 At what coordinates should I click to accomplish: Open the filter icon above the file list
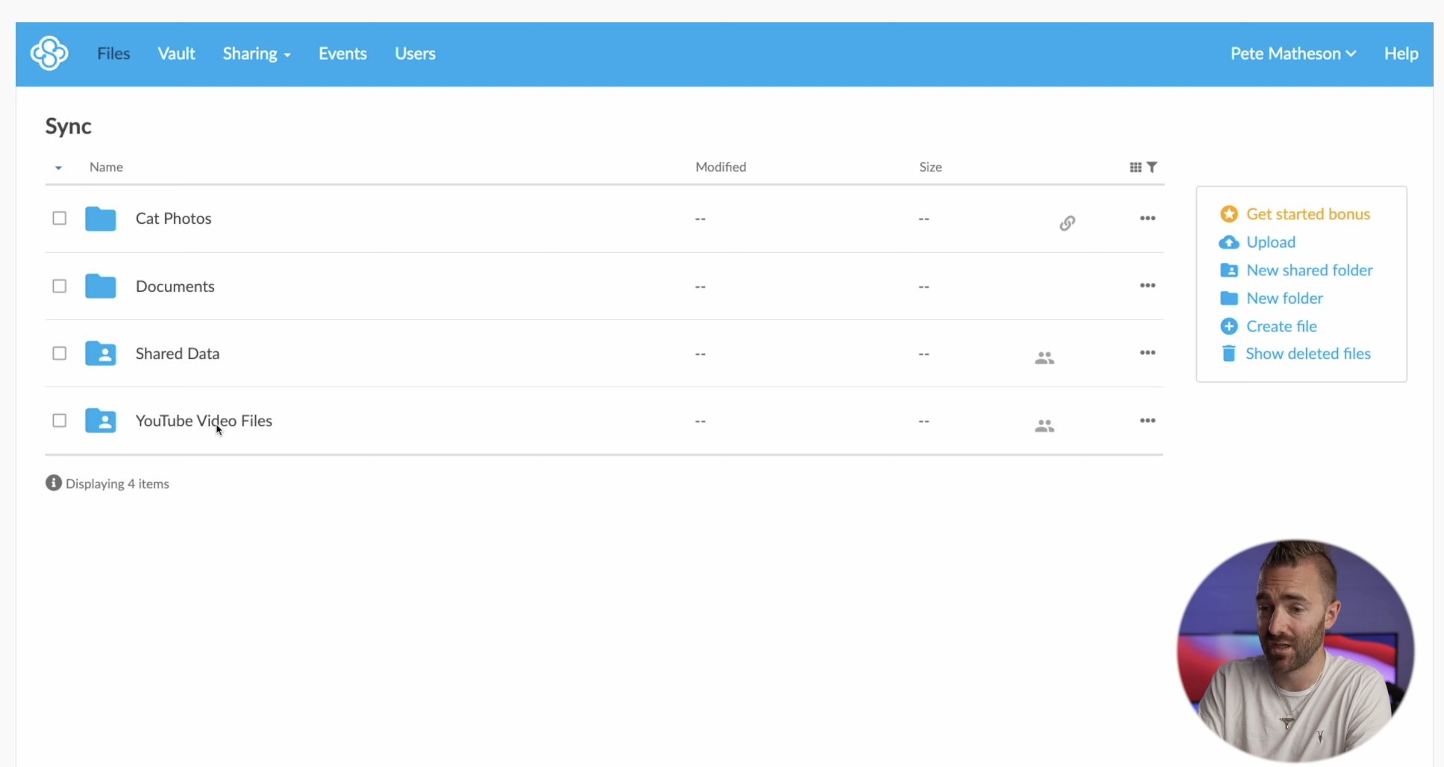(1153, 166)
